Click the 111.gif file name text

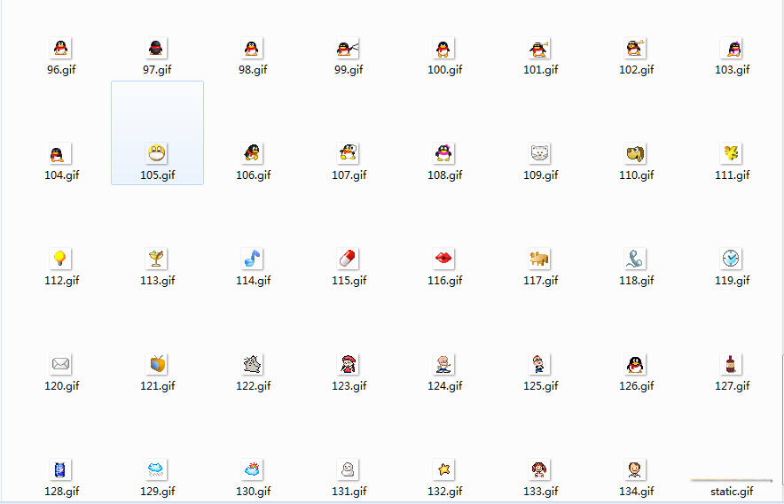point(732,175)
